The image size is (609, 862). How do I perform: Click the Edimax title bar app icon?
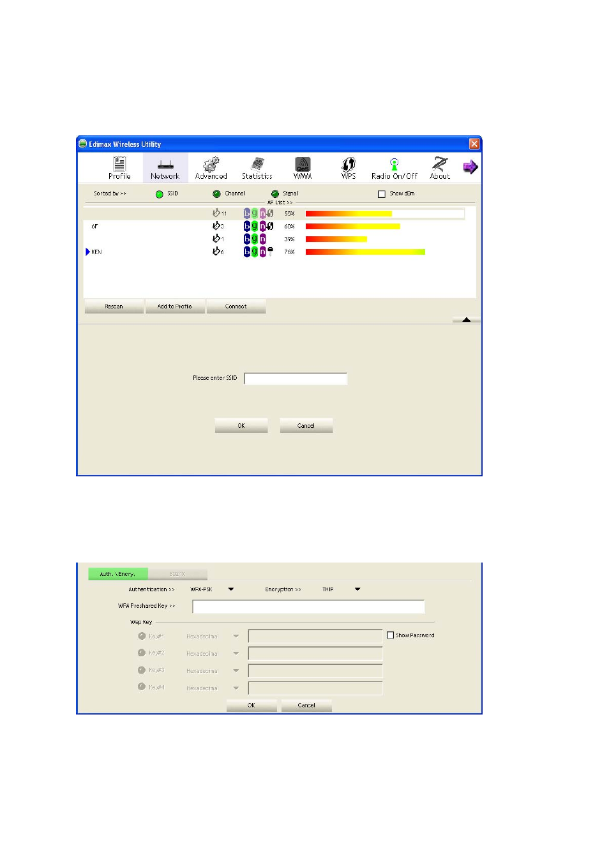(x=83, y=144)
